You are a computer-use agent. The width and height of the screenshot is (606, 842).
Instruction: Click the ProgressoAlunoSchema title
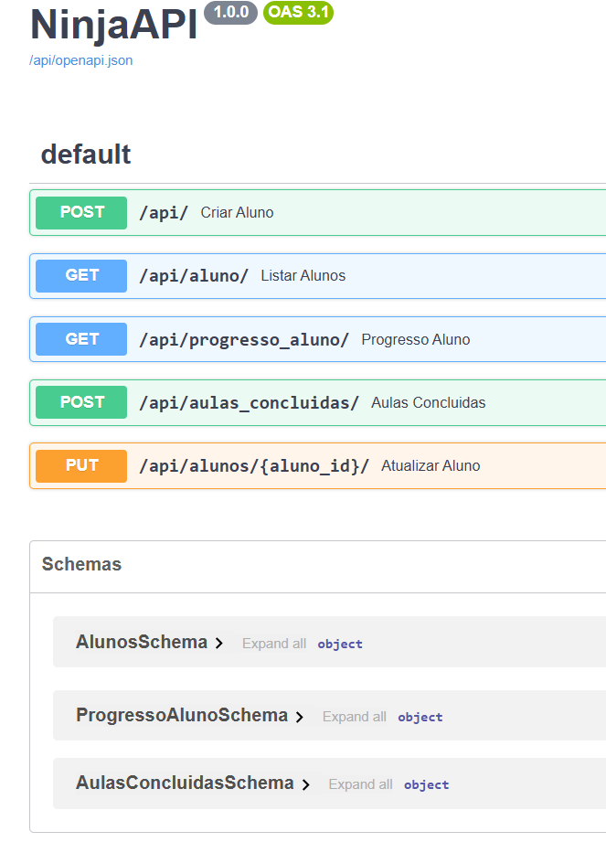[x=182, y=715]
